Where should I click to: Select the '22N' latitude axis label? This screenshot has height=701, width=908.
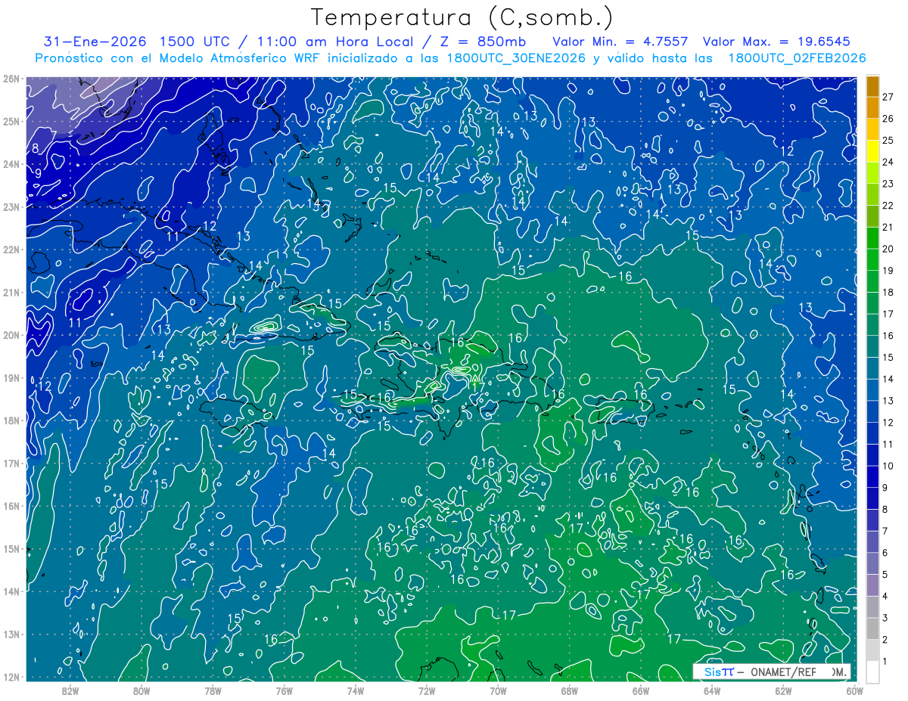[x=11, y=250]
